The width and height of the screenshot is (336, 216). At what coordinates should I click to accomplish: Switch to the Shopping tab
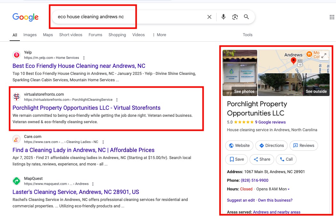point(117,35)
